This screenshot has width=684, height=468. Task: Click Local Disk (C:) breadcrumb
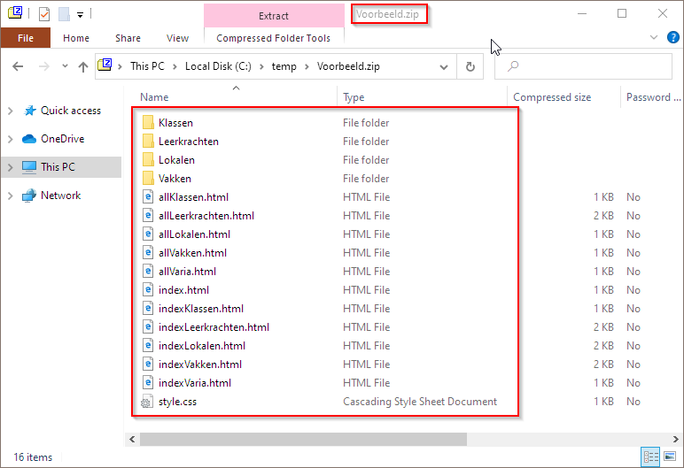click(218, 66)
